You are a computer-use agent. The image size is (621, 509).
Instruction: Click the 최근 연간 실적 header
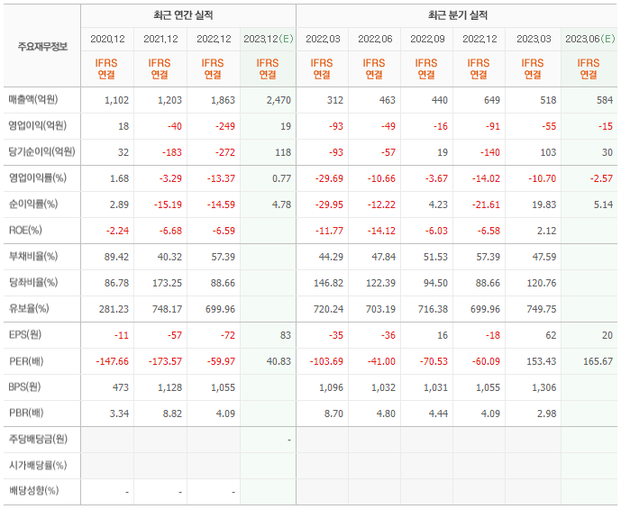tap(183, 15)
